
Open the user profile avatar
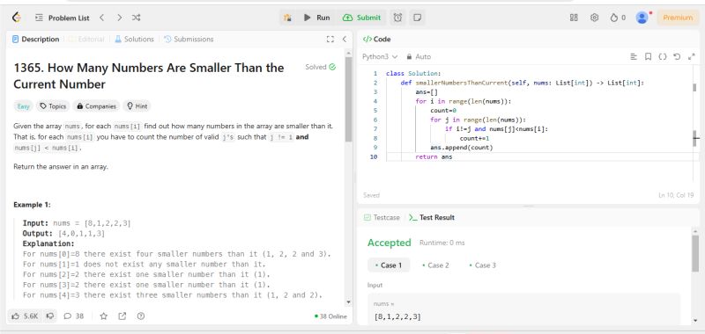click(x=642, y=18)
